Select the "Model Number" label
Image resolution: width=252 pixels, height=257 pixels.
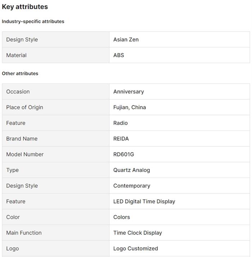coord(25,155)
